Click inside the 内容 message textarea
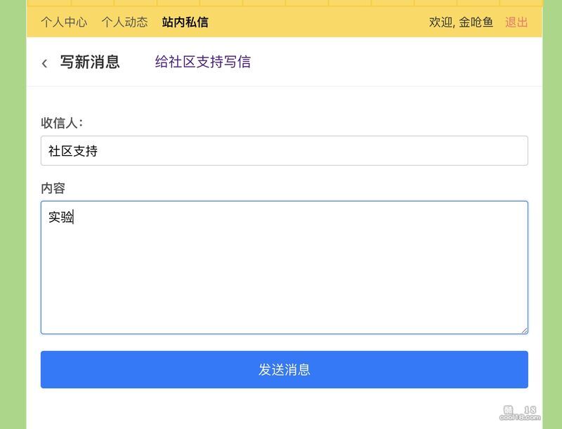 click(x=284, y=274)
